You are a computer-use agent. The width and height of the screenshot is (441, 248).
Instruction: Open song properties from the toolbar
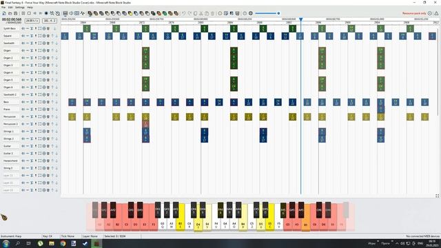click(226, 13)
